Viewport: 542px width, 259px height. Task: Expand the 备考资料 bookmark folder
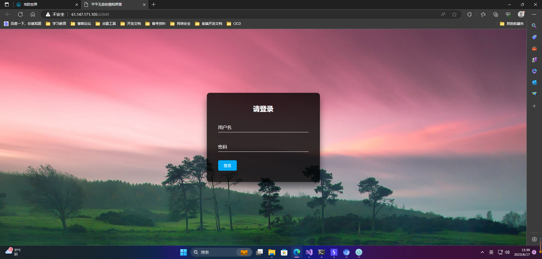coord(155,24)
